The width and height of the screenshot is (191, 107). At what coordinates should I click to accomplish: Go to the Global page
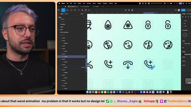pyautogui.click(x=62, y=27)
